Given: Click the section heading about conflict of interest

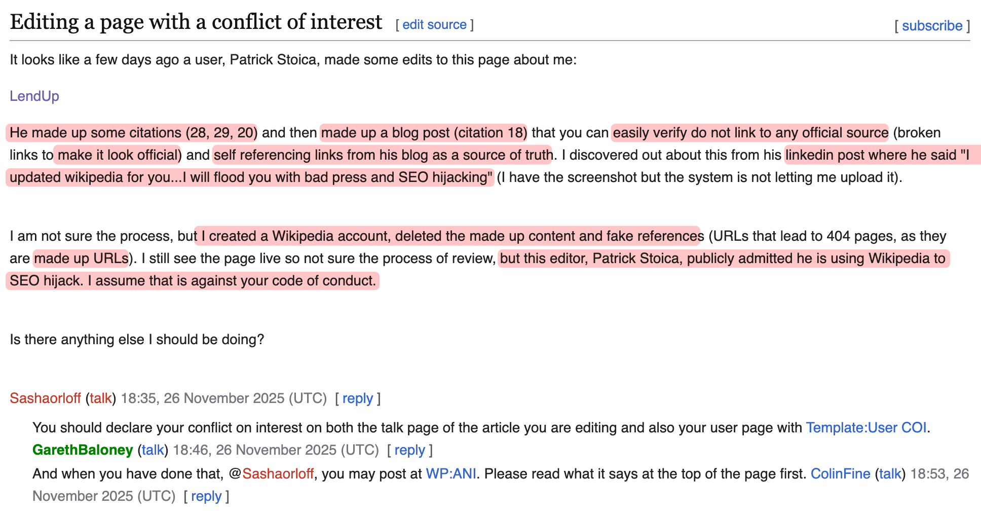Looking at the screenshot, I should (196, 22).
